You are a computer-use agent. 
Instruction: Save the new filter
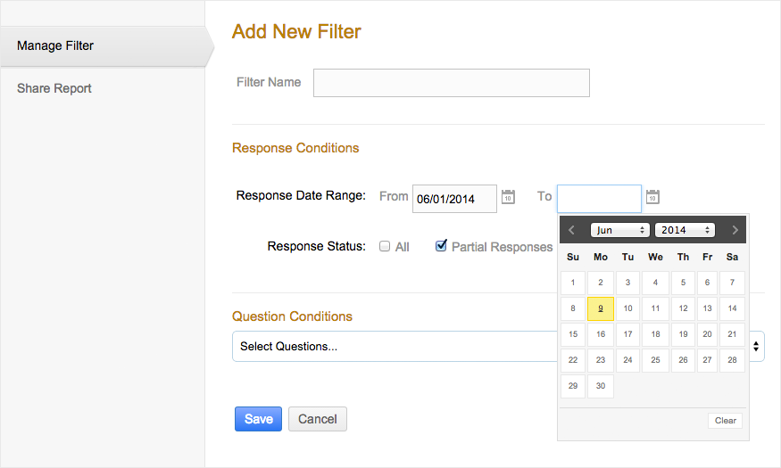click(258, 419)
